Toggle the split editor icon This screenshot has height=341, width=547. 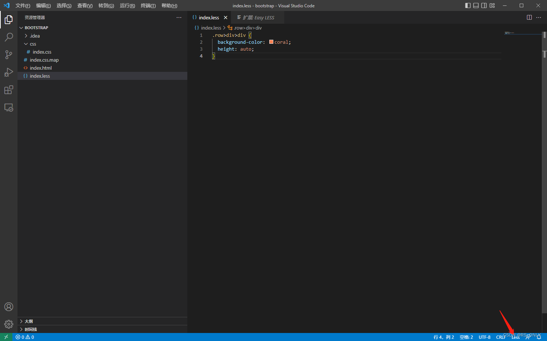click(529, 17)
